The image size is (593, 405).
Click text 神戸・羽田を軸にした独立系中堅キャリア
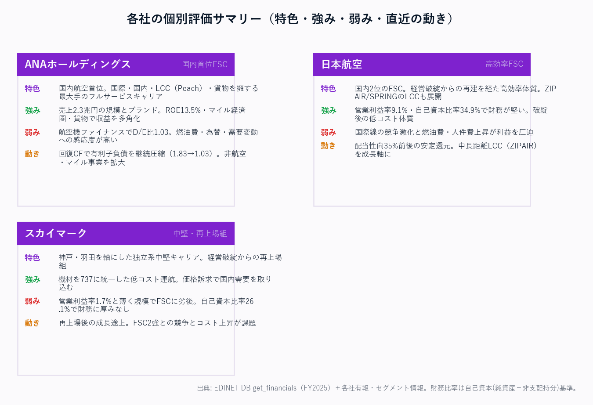129,257
